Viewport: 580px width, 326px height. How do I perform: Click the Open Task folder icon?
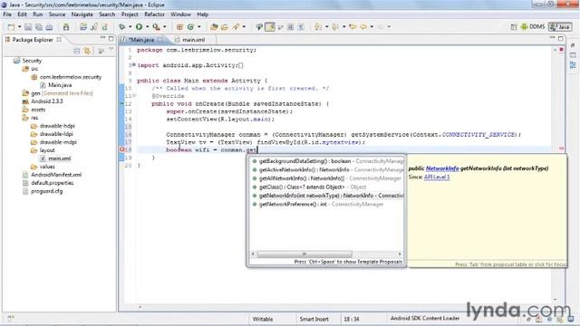pyautogui.click(x=224, y=27)
